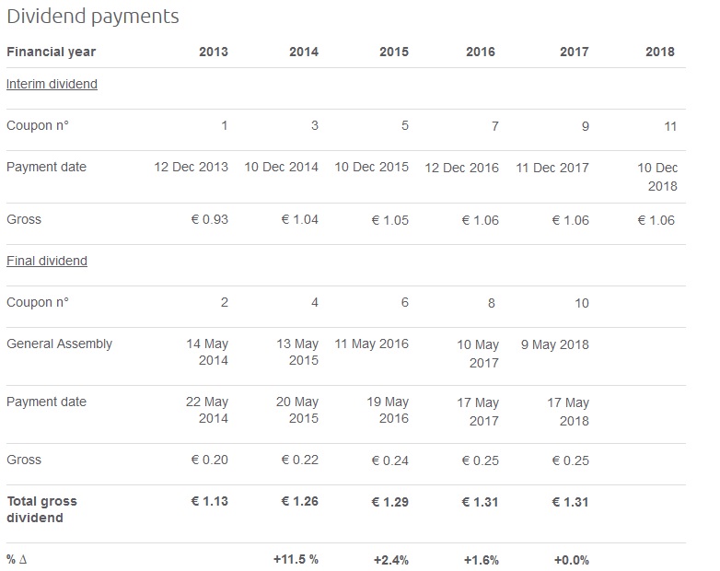Click the 2018 column header
Image resolution: width=720 pixels, height=571 pixels.
tap(659, 52)
